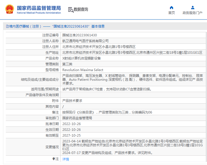Click the 管理类别 row label
This screenshot has width=207, height=165.
[x=52, y=64]
